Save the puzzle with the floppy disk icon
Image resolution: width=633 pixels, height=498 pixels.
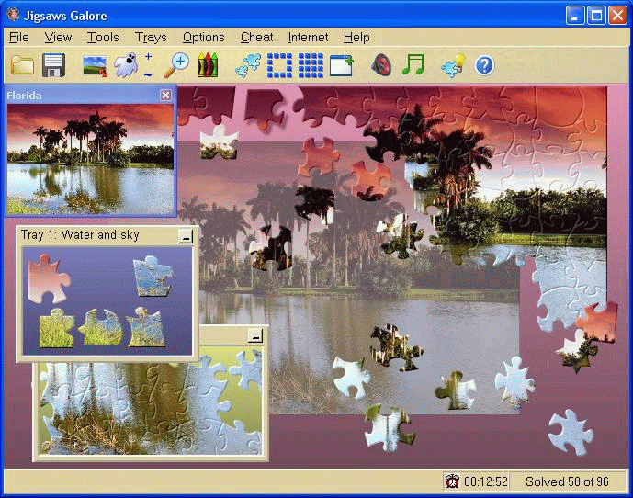click(53, 65)
